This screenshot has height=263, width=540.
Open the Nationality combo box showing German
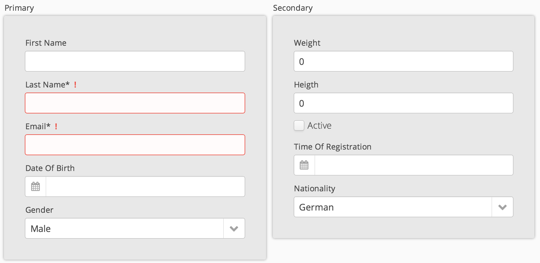[x=393, y=207]
